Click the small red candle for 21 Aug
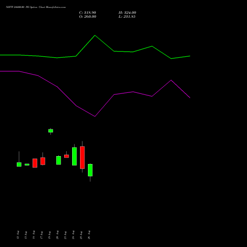This screenshot has width=247, height=247. coord(67,156)
